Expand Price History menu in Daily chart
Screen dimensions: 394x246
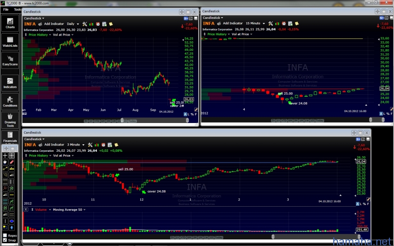tap(39, 34)
